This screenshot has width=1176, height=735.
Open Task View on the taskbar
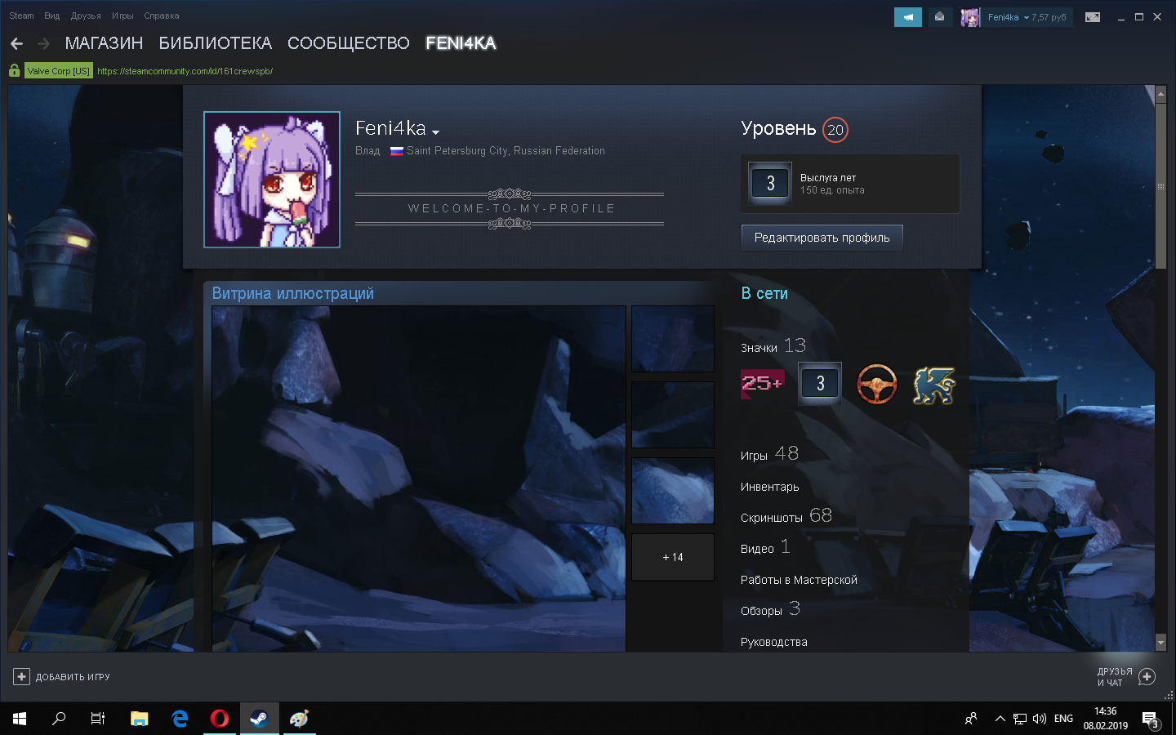coord(98,719)
